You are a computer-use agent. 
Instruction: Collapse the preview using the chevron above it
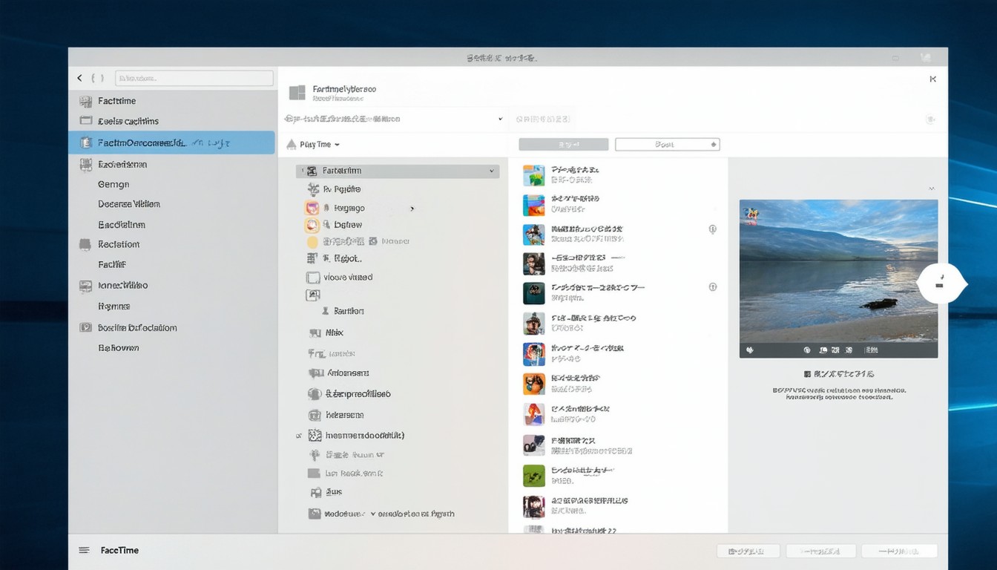tap(932, 189)
